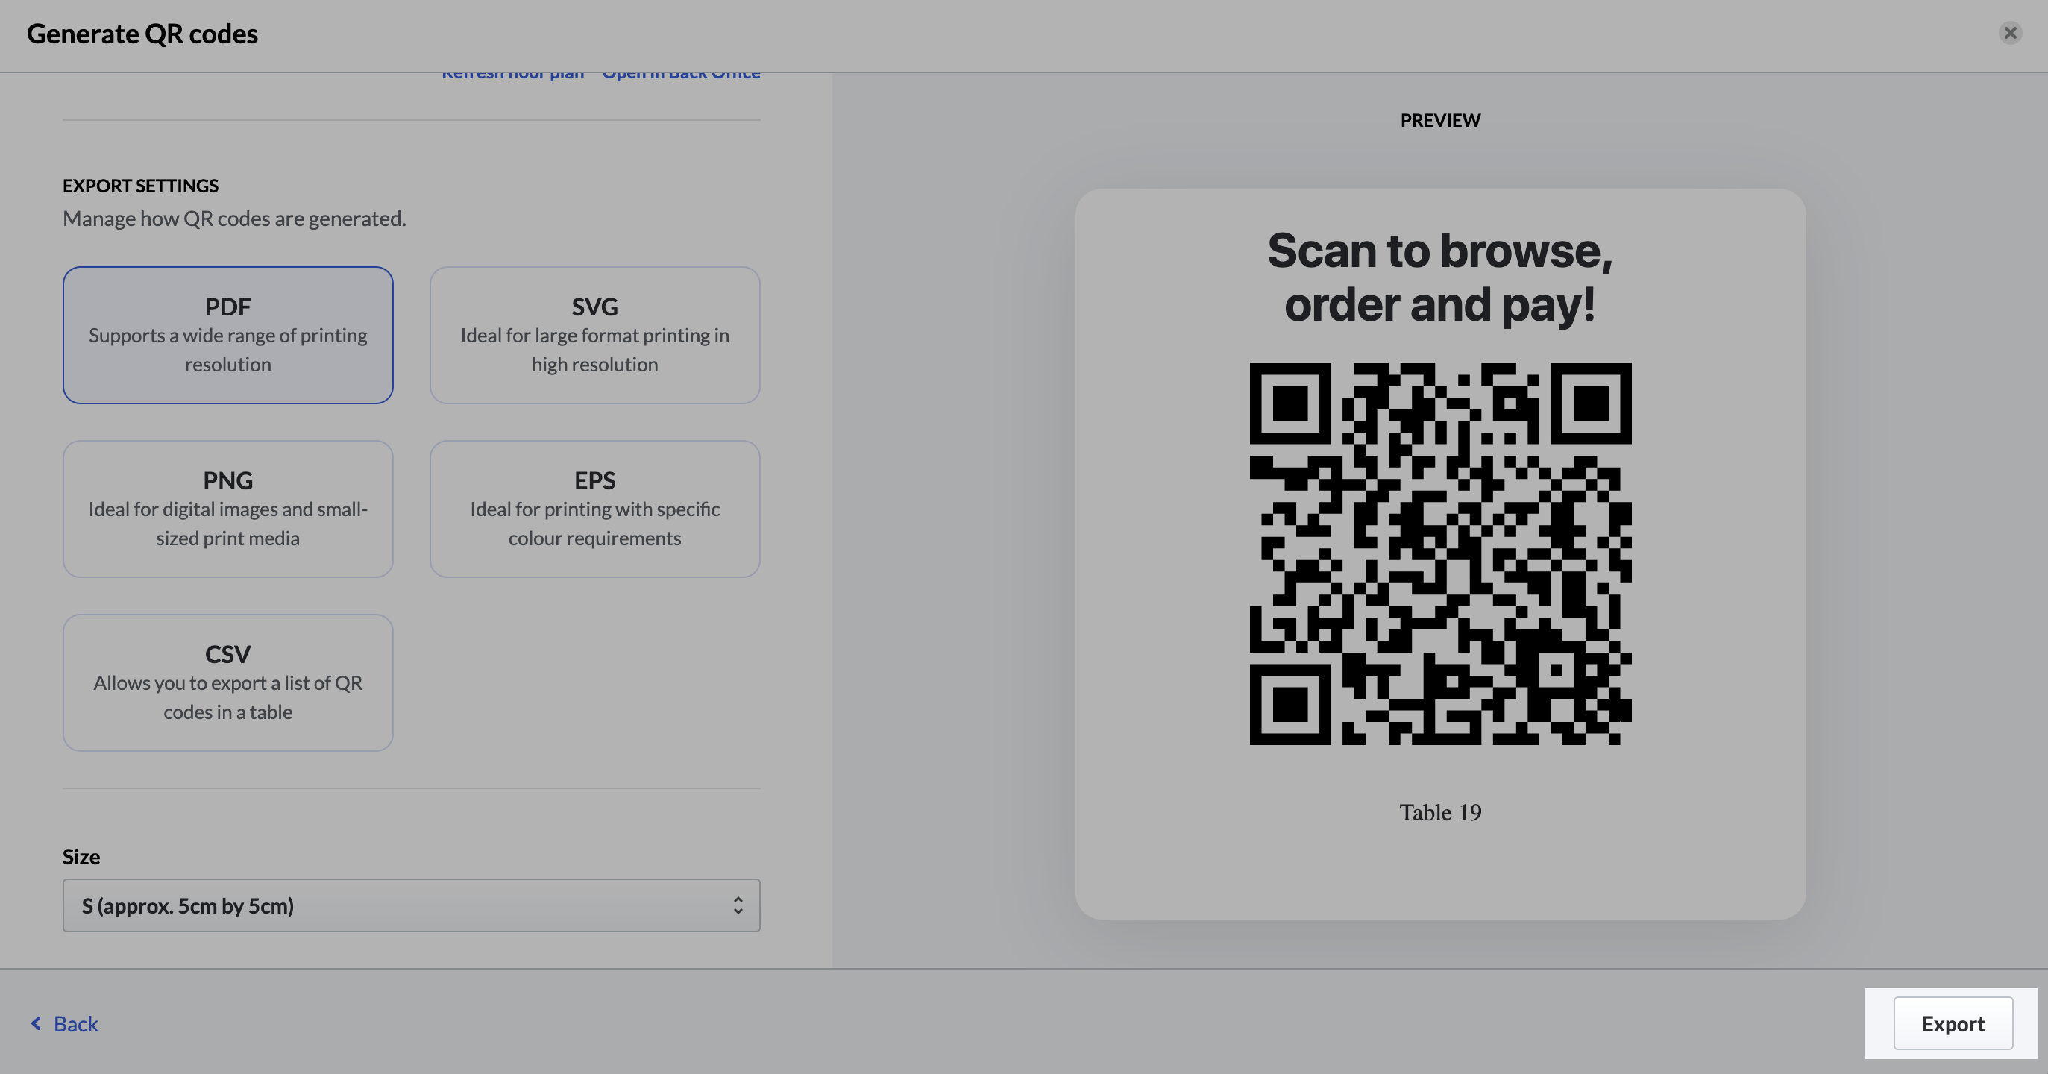Click the back chevron arrow icon
Image resolution: width=2048 pixels, height=1074 pixels.
pyautogui.click(x=36, y=1023)
